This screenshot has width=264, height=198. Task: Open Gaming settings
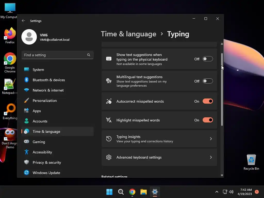[x=57, y=142]
